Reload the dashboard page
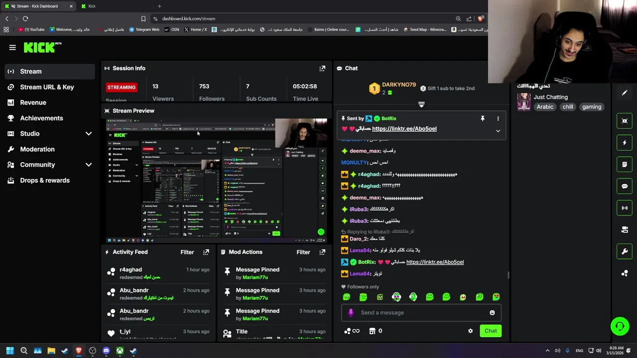Image resolution: width=637 pixels, height=358 pixels. tap(25, 19)
